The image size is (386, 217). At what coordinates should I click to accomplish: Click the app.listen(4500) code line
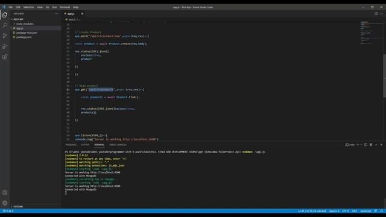coord(91,135)
